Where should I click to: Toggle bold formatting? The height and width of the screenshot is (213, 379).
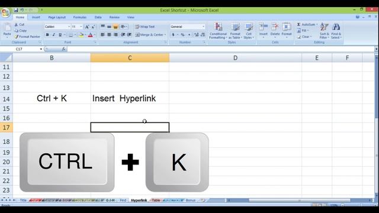click(x=47, y=35)
